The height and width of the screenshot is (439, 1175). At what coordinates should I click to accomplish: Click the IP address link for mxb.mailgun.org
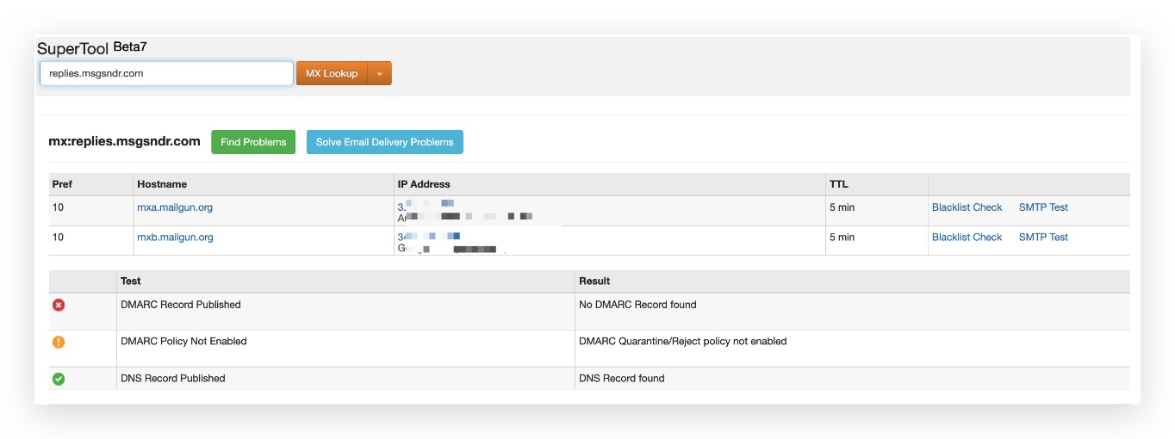pos(428,236)
